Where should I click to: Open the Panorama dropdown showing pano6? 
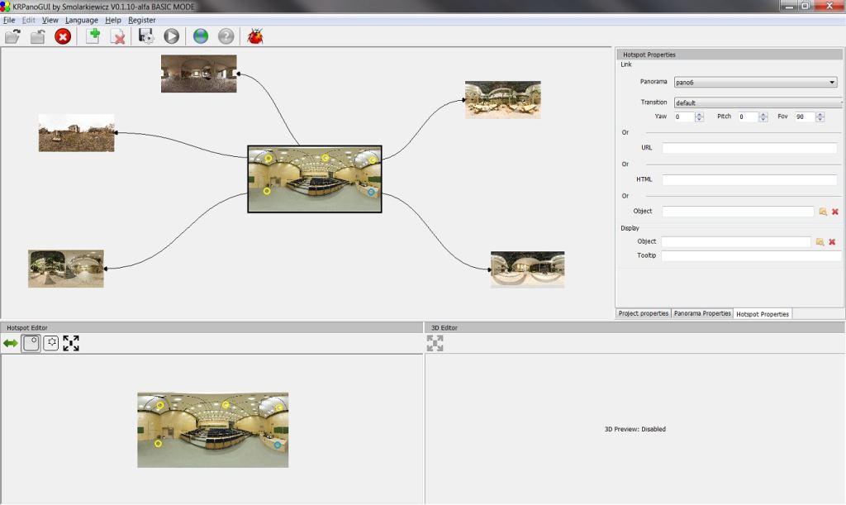tap(755, 83)
